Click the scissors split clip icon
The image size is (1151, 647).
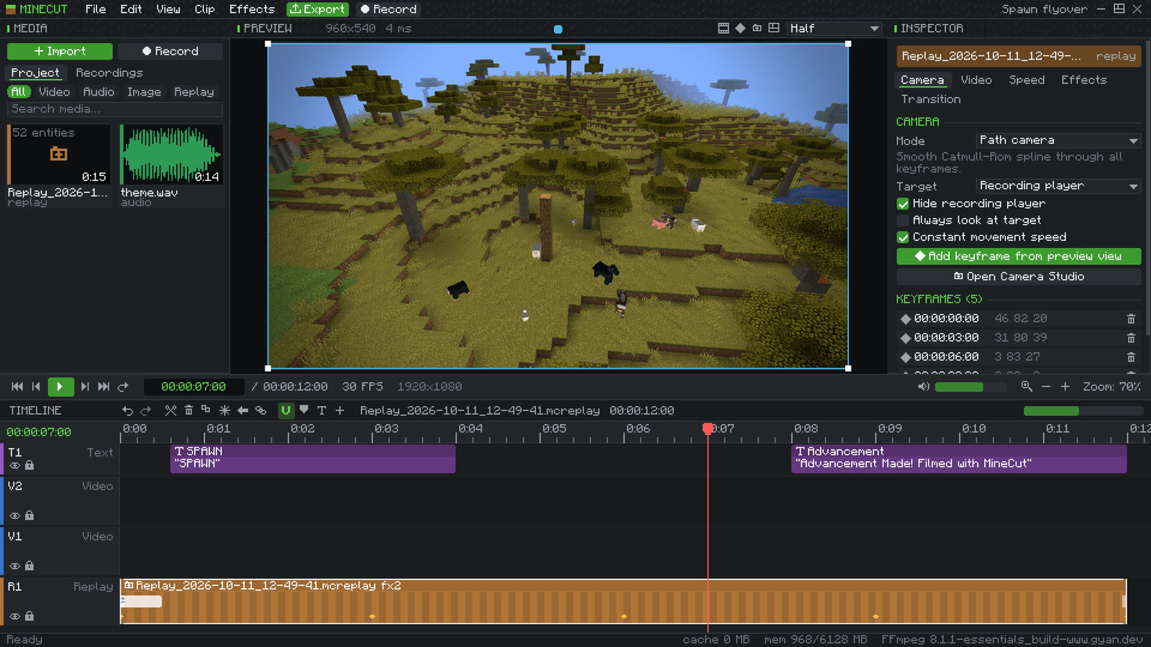click(170, 410)
